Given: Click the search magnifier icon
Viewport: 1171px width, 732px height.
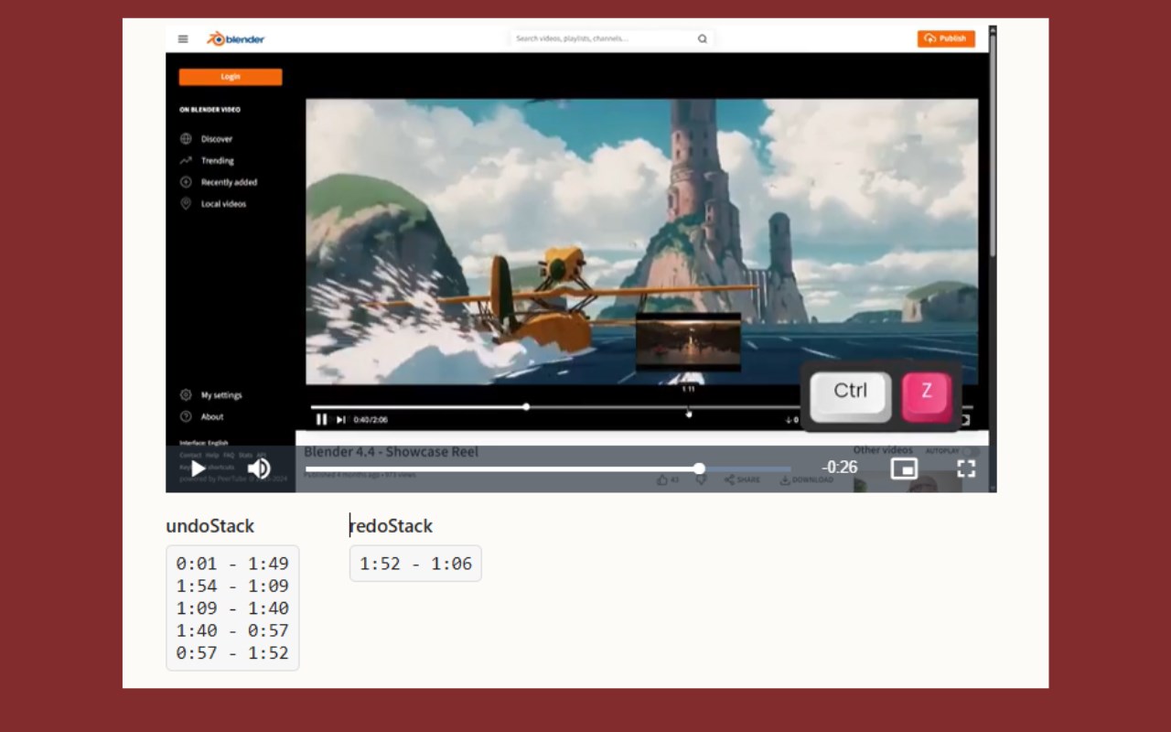Looking at the screenshot, I should pyautogui.click(x=703, y=39).
